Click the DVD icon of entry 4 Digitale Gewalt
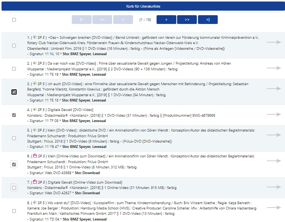The width and height of the screenshot is (285, 222). [35, 109]
